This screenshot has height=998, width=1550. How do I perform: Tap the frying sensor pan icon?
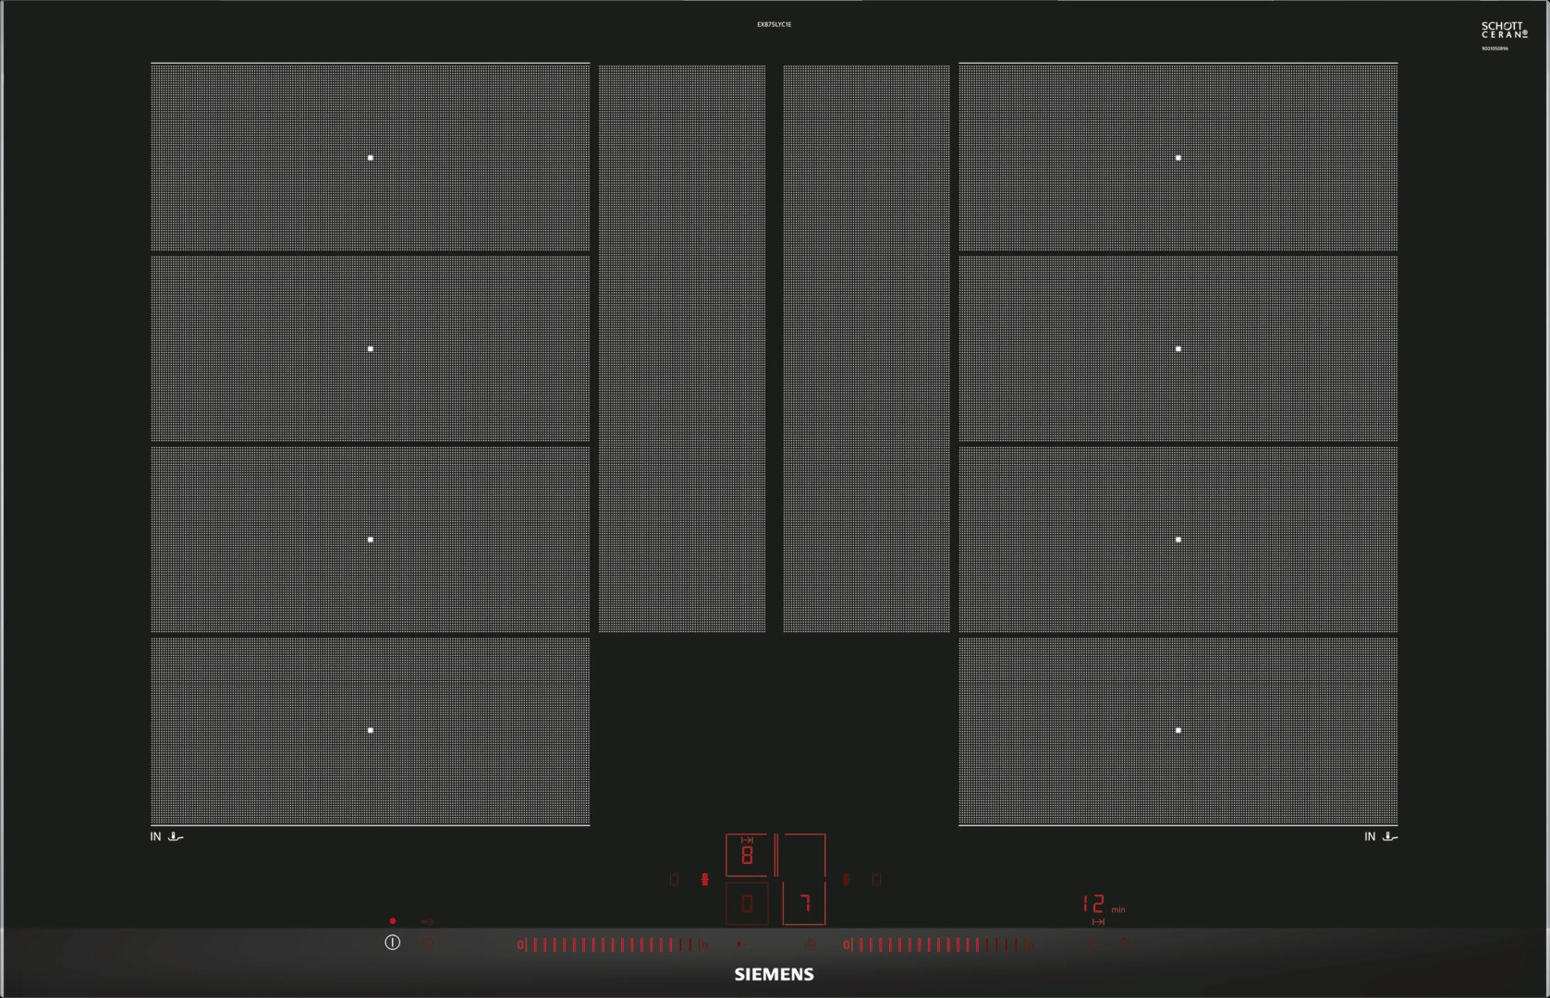[741, 944]
